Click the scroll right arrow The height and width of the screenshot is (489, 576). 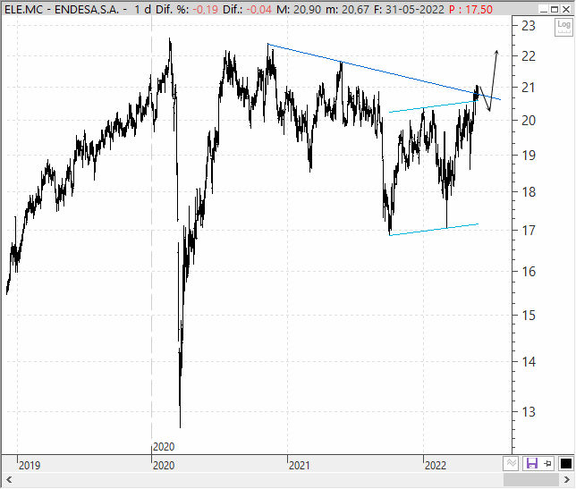567,480
